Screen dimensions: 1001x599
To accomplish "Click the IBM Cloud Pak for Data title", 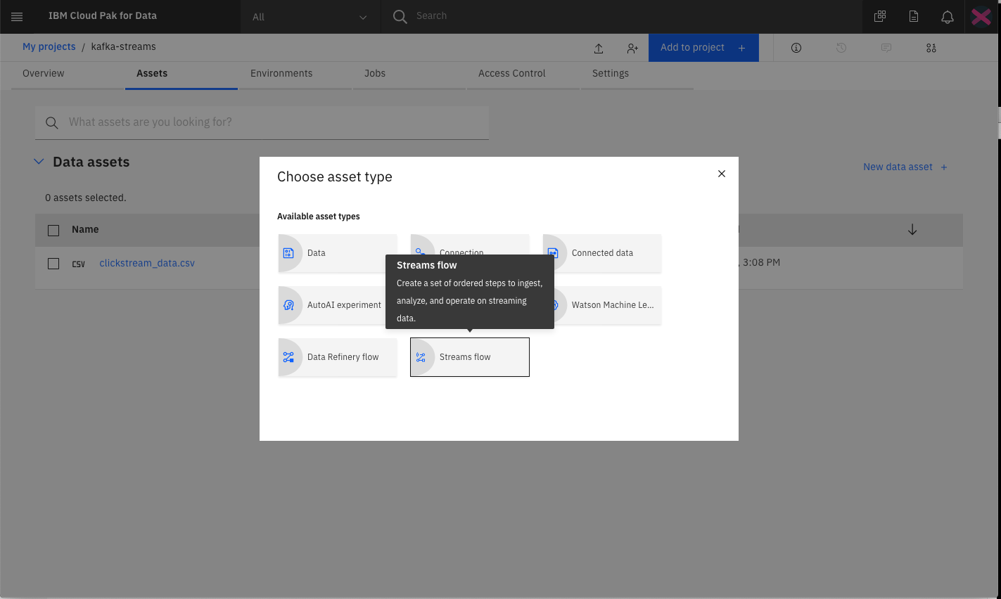I will click(x=103, y=15).
